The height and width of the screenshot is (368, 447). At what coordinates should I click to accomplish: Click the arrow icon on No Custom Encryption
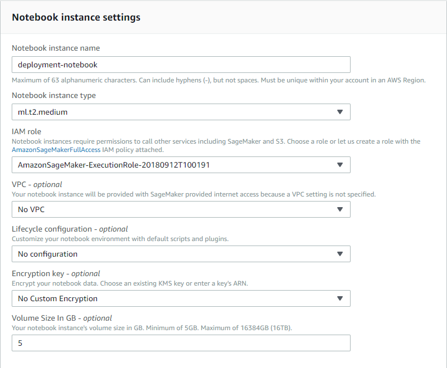click(x=340, y=298)
